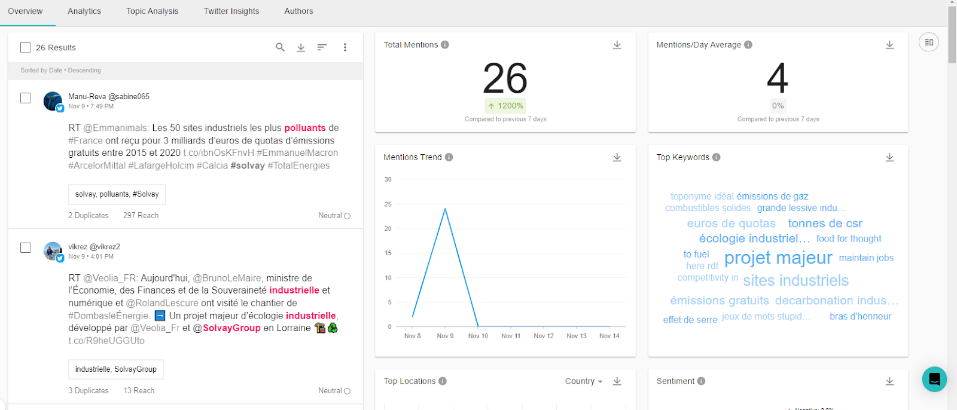This screenshot has width=957, height=410.
Task: Click the Nov 9 peak on Mentions Trend
Action: pyautogui.click(x=445, y=209)
